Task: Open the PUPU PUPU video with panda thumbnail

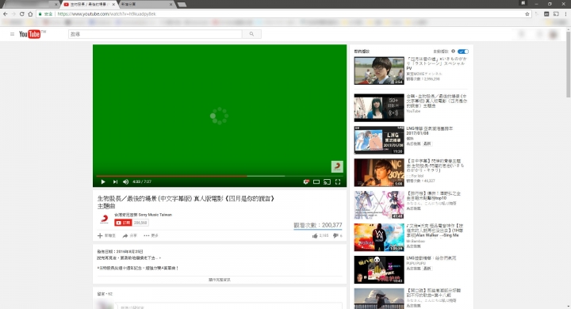Action: point(379,269)
